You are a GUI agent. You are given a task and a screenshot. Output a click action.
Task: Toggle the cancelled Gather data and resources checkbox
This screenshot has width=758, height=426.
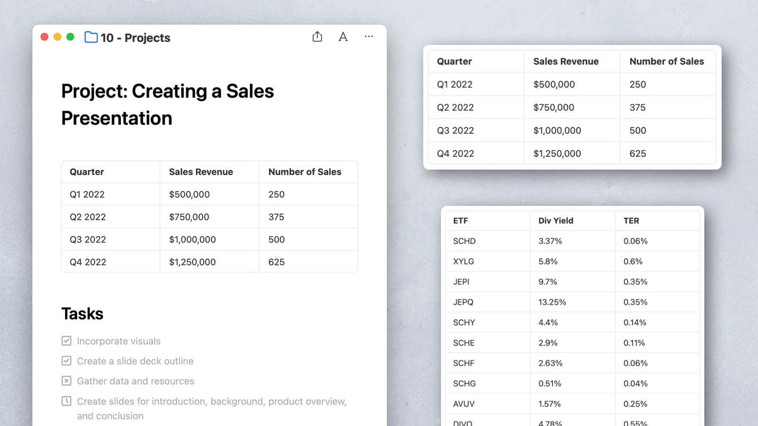(67, 381)
